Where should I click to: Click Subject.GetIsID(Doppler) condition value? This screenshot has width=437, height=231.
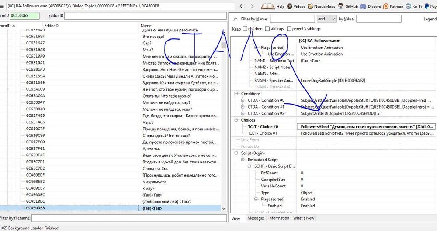pos(342,113)
